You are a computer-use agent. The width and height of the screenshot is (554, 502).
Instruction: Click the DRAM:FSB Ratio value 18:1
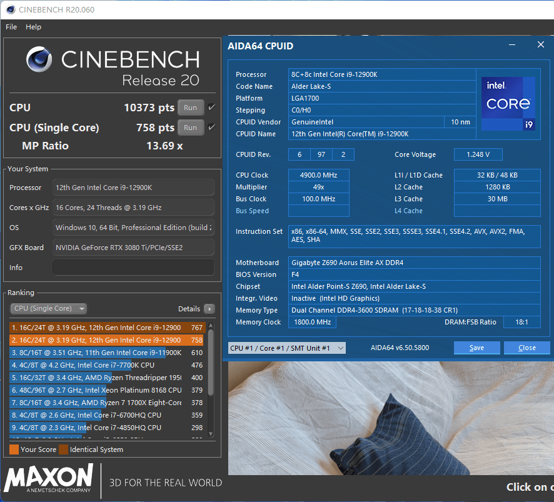pyautogui.click(x=521, y=322)
